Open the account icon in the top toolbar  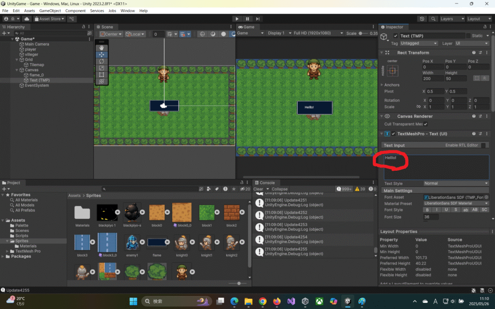pos(6,19)
